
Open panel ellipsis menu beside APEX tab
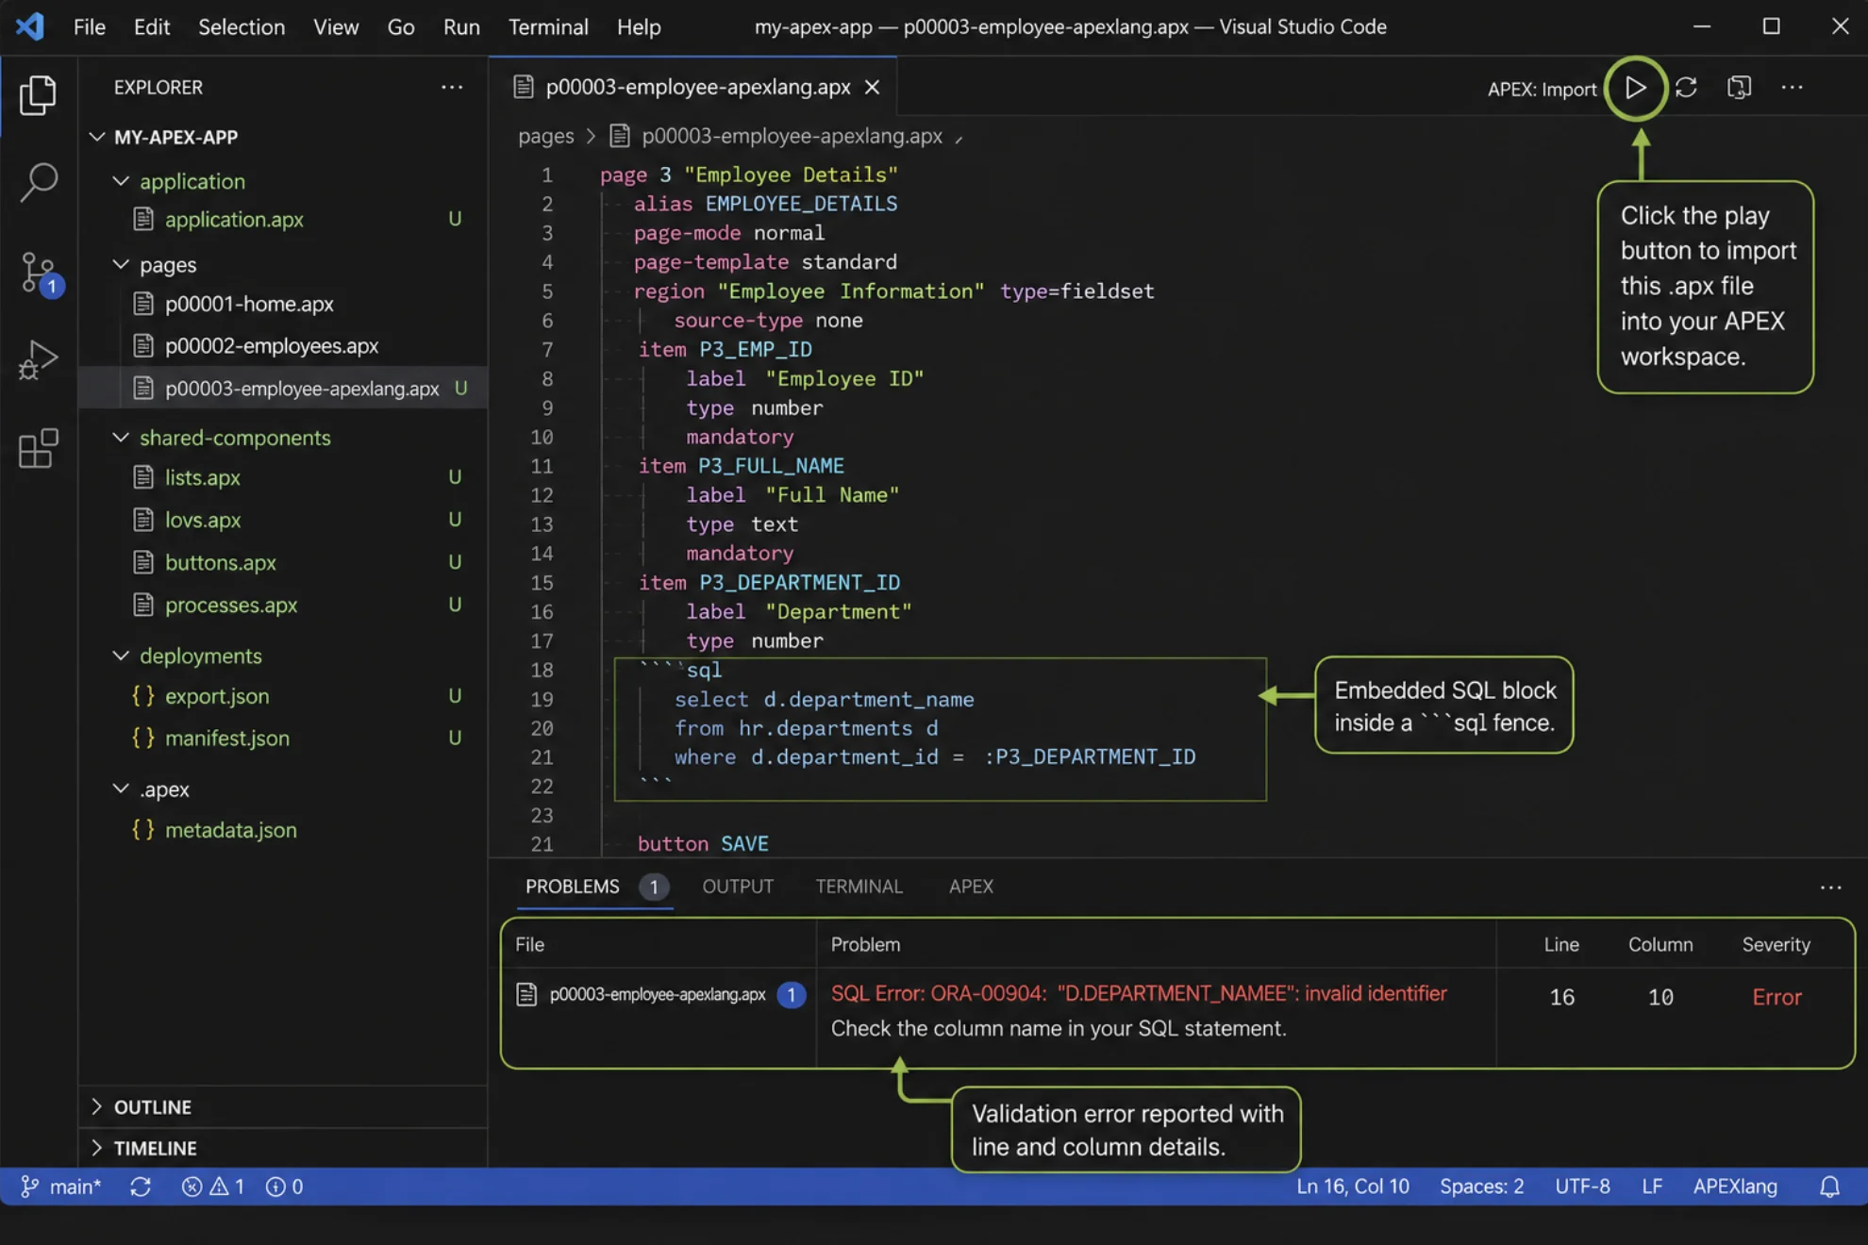click(1830, 888)
